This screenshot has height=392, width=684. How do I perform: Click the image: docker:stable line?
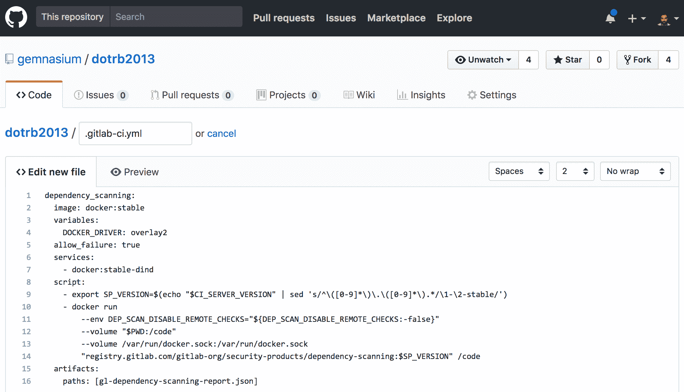pos(99,208)
